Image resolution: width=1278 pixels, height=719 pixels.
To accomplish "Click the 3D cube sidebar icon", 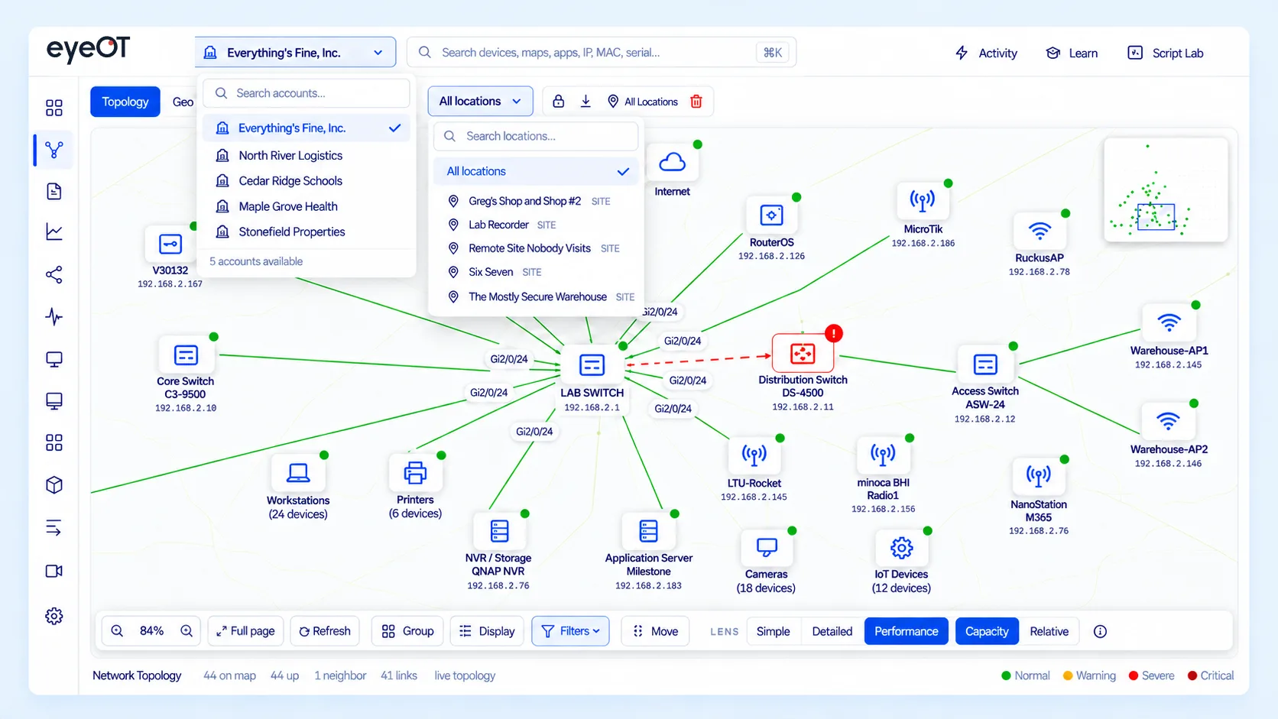I will coord(54,485).
